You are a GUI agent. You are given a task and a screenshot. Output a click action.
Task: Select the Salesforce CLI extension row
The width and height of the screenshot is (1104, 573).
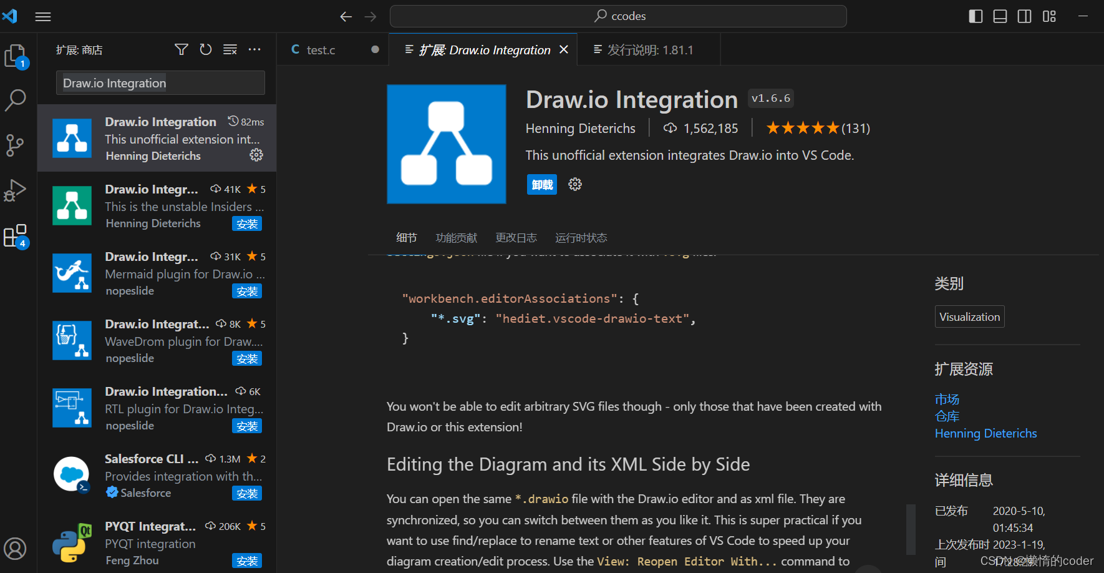coord(157,475)
